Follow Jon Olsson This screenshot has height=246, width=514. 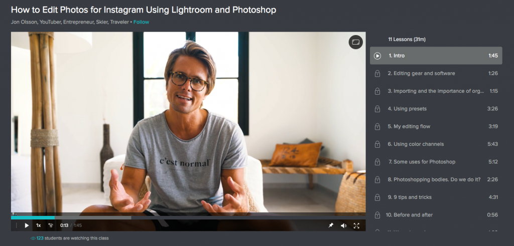141,22
